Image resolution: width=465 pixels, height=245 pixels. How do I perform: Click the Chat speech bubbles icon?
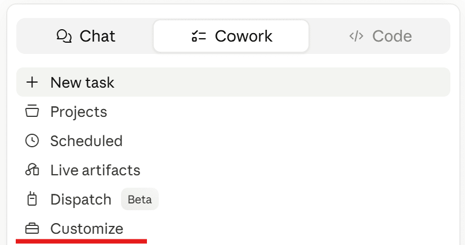tap(64, 36)
